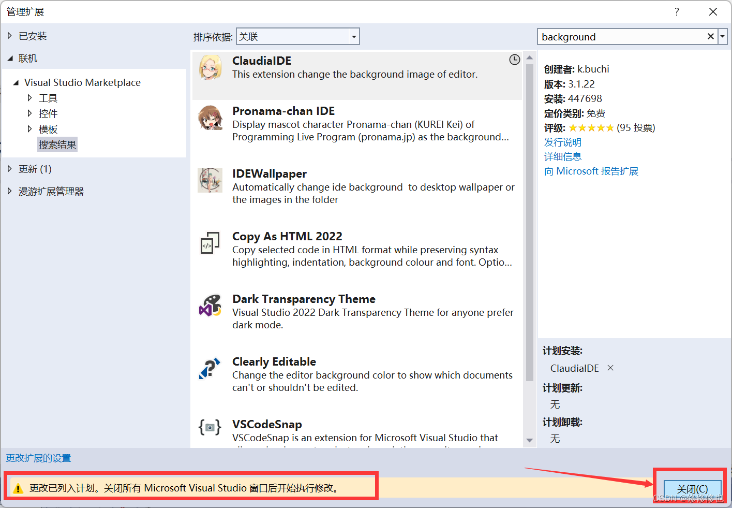732x508 pixels.
Task: Remove ClaudiaIDE from scheduled installs
Action: [610, 368]
